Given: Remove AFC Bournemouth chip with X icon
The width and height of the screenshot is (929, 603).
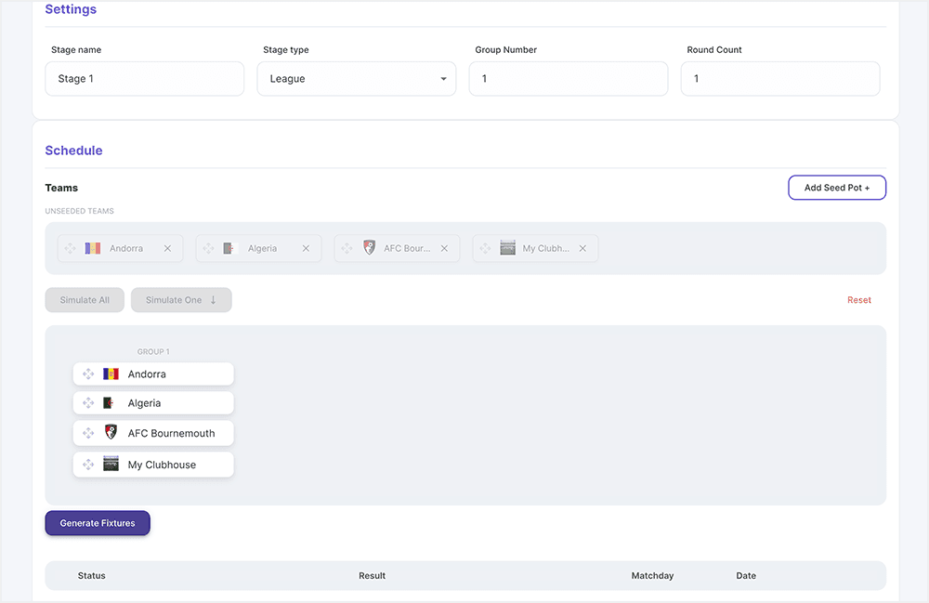Looking at the screenshot, I should pyautogui.click(x=444, y=249).
